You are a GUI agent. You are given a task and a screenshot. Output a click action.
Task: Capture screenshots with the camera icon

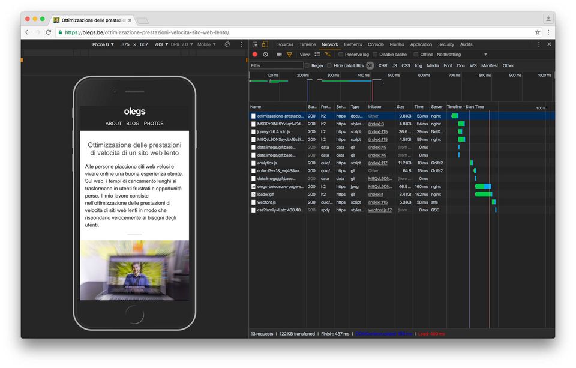(x=279, y=55)
